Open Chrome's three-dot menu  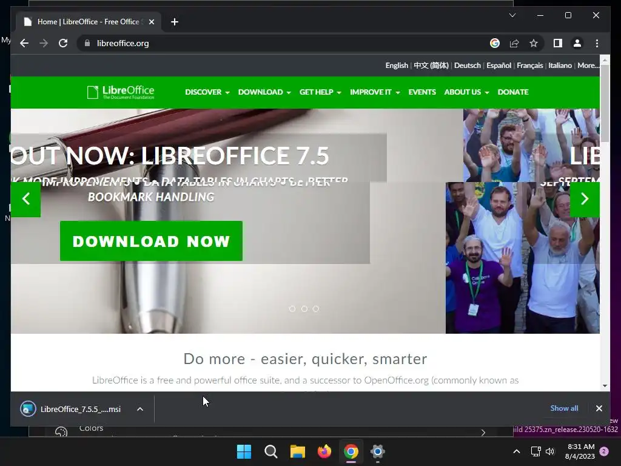(597, 43)
